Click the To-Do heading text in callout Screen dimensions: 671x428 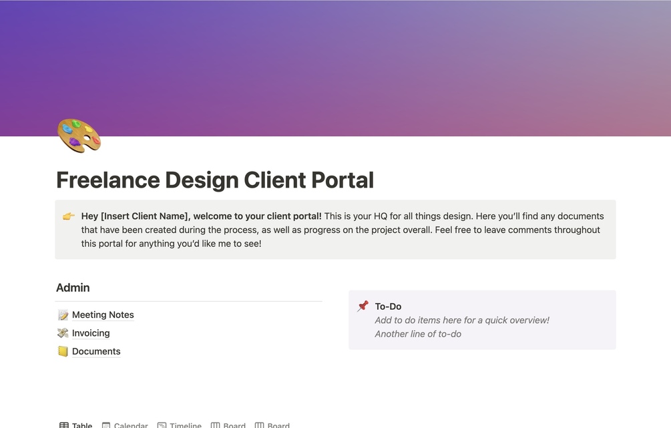[388, 306]
